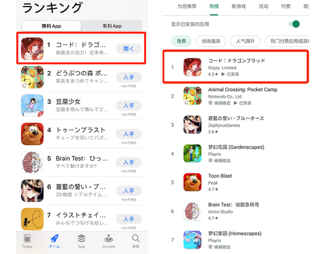Tap the Gardenscapes app icon

[x=193, y=153]
